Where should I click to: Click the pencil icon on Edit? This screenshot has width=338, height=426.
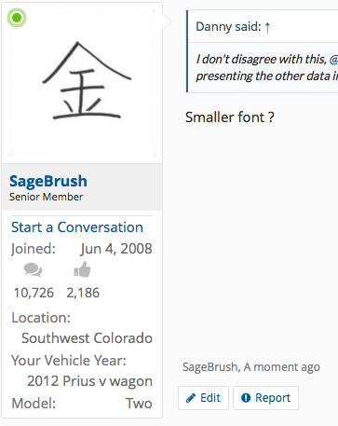(x=191, y=398)
